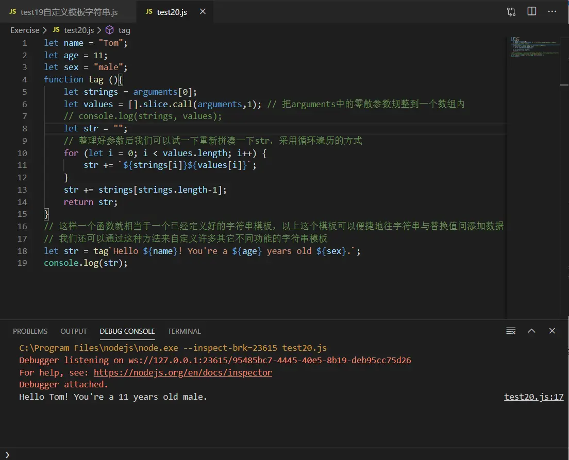The image size is (569, 460).
Task: Open the tag symbol breadcrumb
Action: coord(124,30)
